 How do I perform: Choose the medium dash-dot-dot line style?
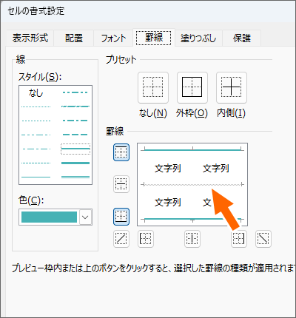pos(75,92)
